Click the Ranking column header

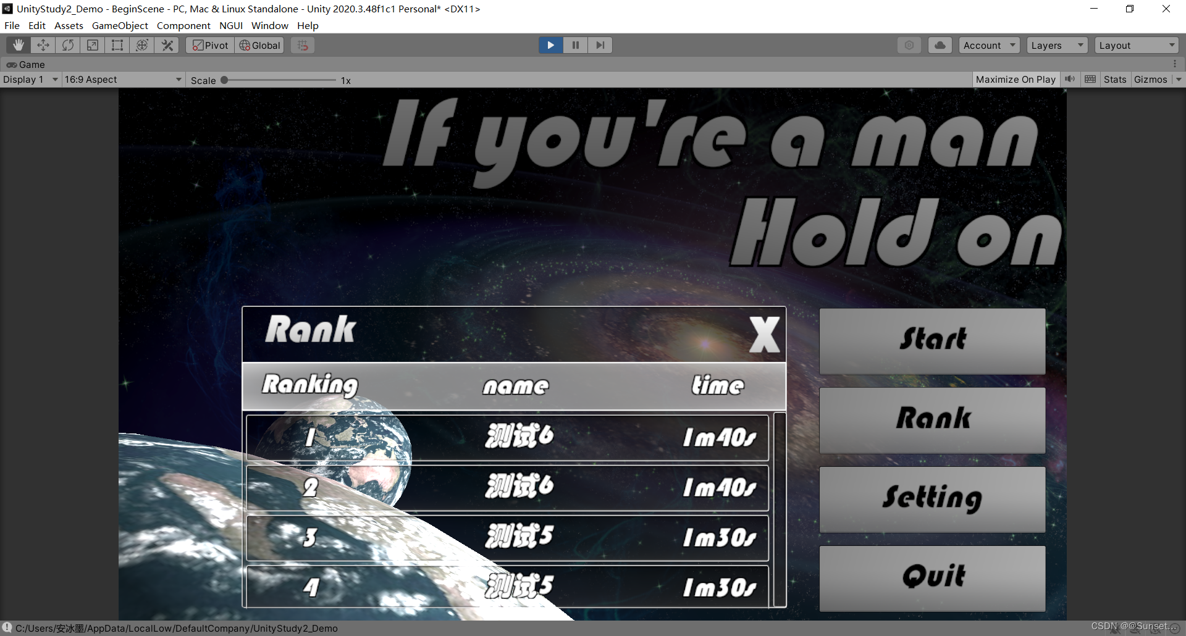(x=310, y=385)
